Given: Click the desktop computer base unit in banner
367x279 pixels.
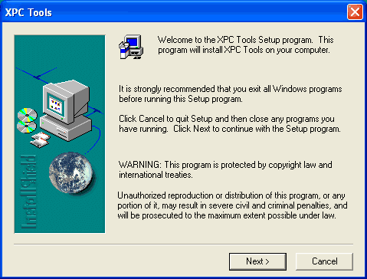Looking at the screenshot, I should point(66,129).
